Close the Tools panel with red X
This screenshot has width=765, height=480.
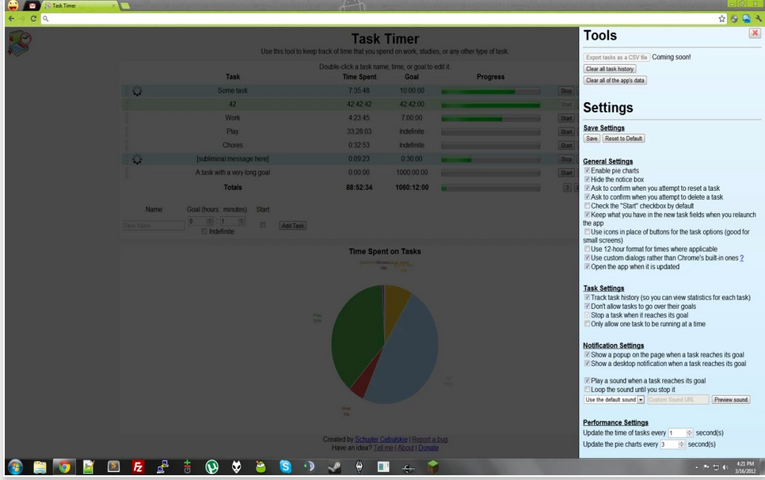point(755,33)
